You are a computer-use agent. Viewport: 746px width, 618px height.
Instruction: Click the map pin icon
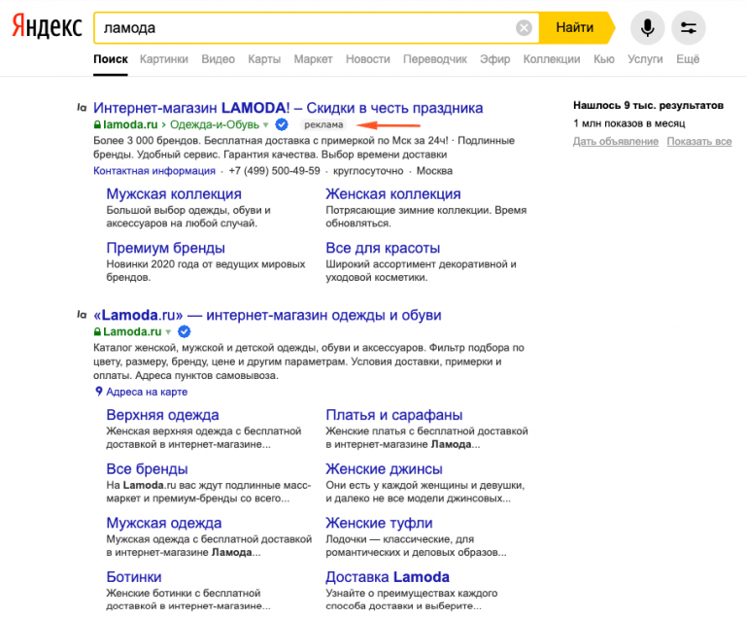pos(98,392)
